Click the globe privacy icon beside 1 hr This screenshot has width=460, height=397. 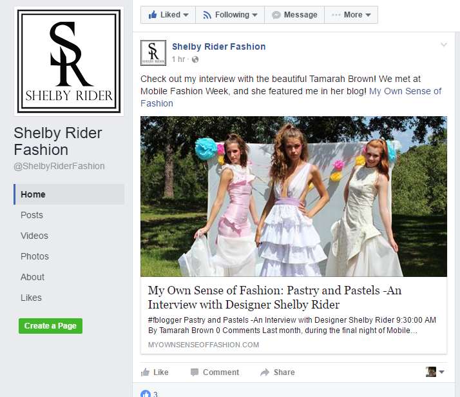coord(195,59)
